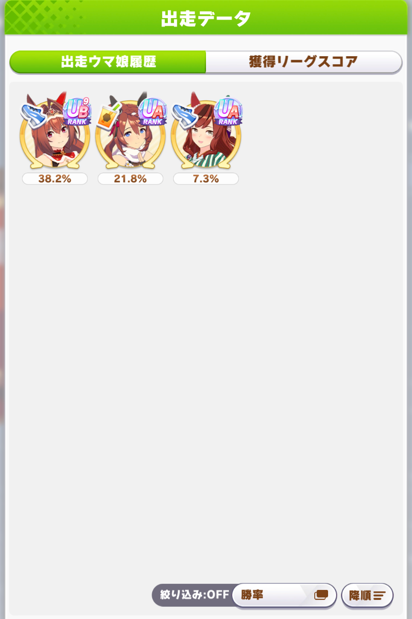Click the blue shoe icon on the first character
Image resolution: width=412 pixels, height=619 pixels.
(x=33, y=113)
